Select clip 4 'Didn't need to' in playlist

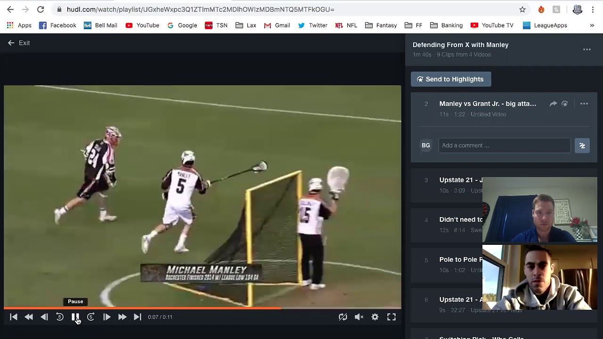(447, 225)
